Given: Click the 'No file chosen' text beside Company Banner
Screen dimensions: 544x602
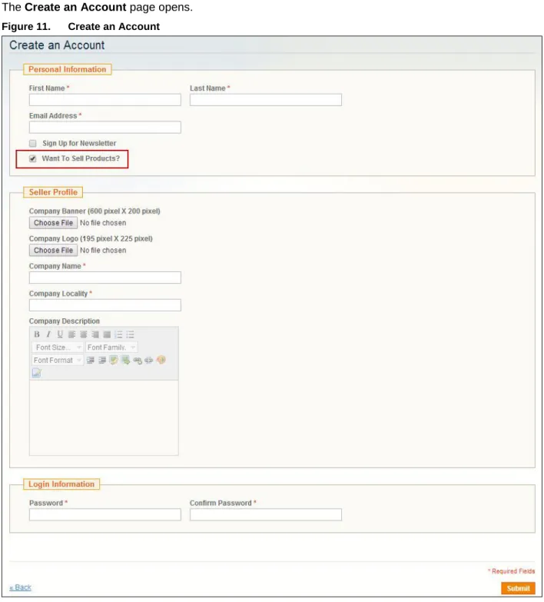Looking at the screenshot, I should 103,223.
